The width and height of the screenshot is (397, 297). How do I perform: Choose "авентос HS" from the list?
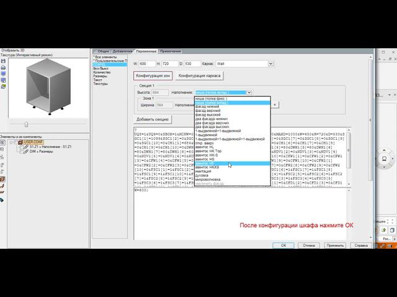[232, 159]
